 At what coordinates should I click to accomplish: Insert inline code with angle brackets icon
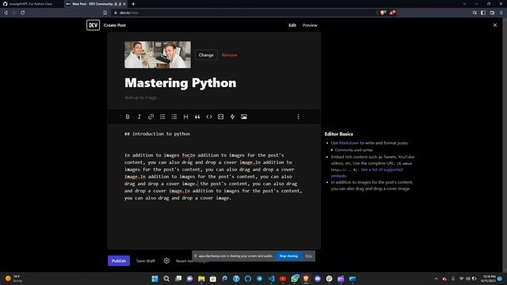click(x=209, y=116)
